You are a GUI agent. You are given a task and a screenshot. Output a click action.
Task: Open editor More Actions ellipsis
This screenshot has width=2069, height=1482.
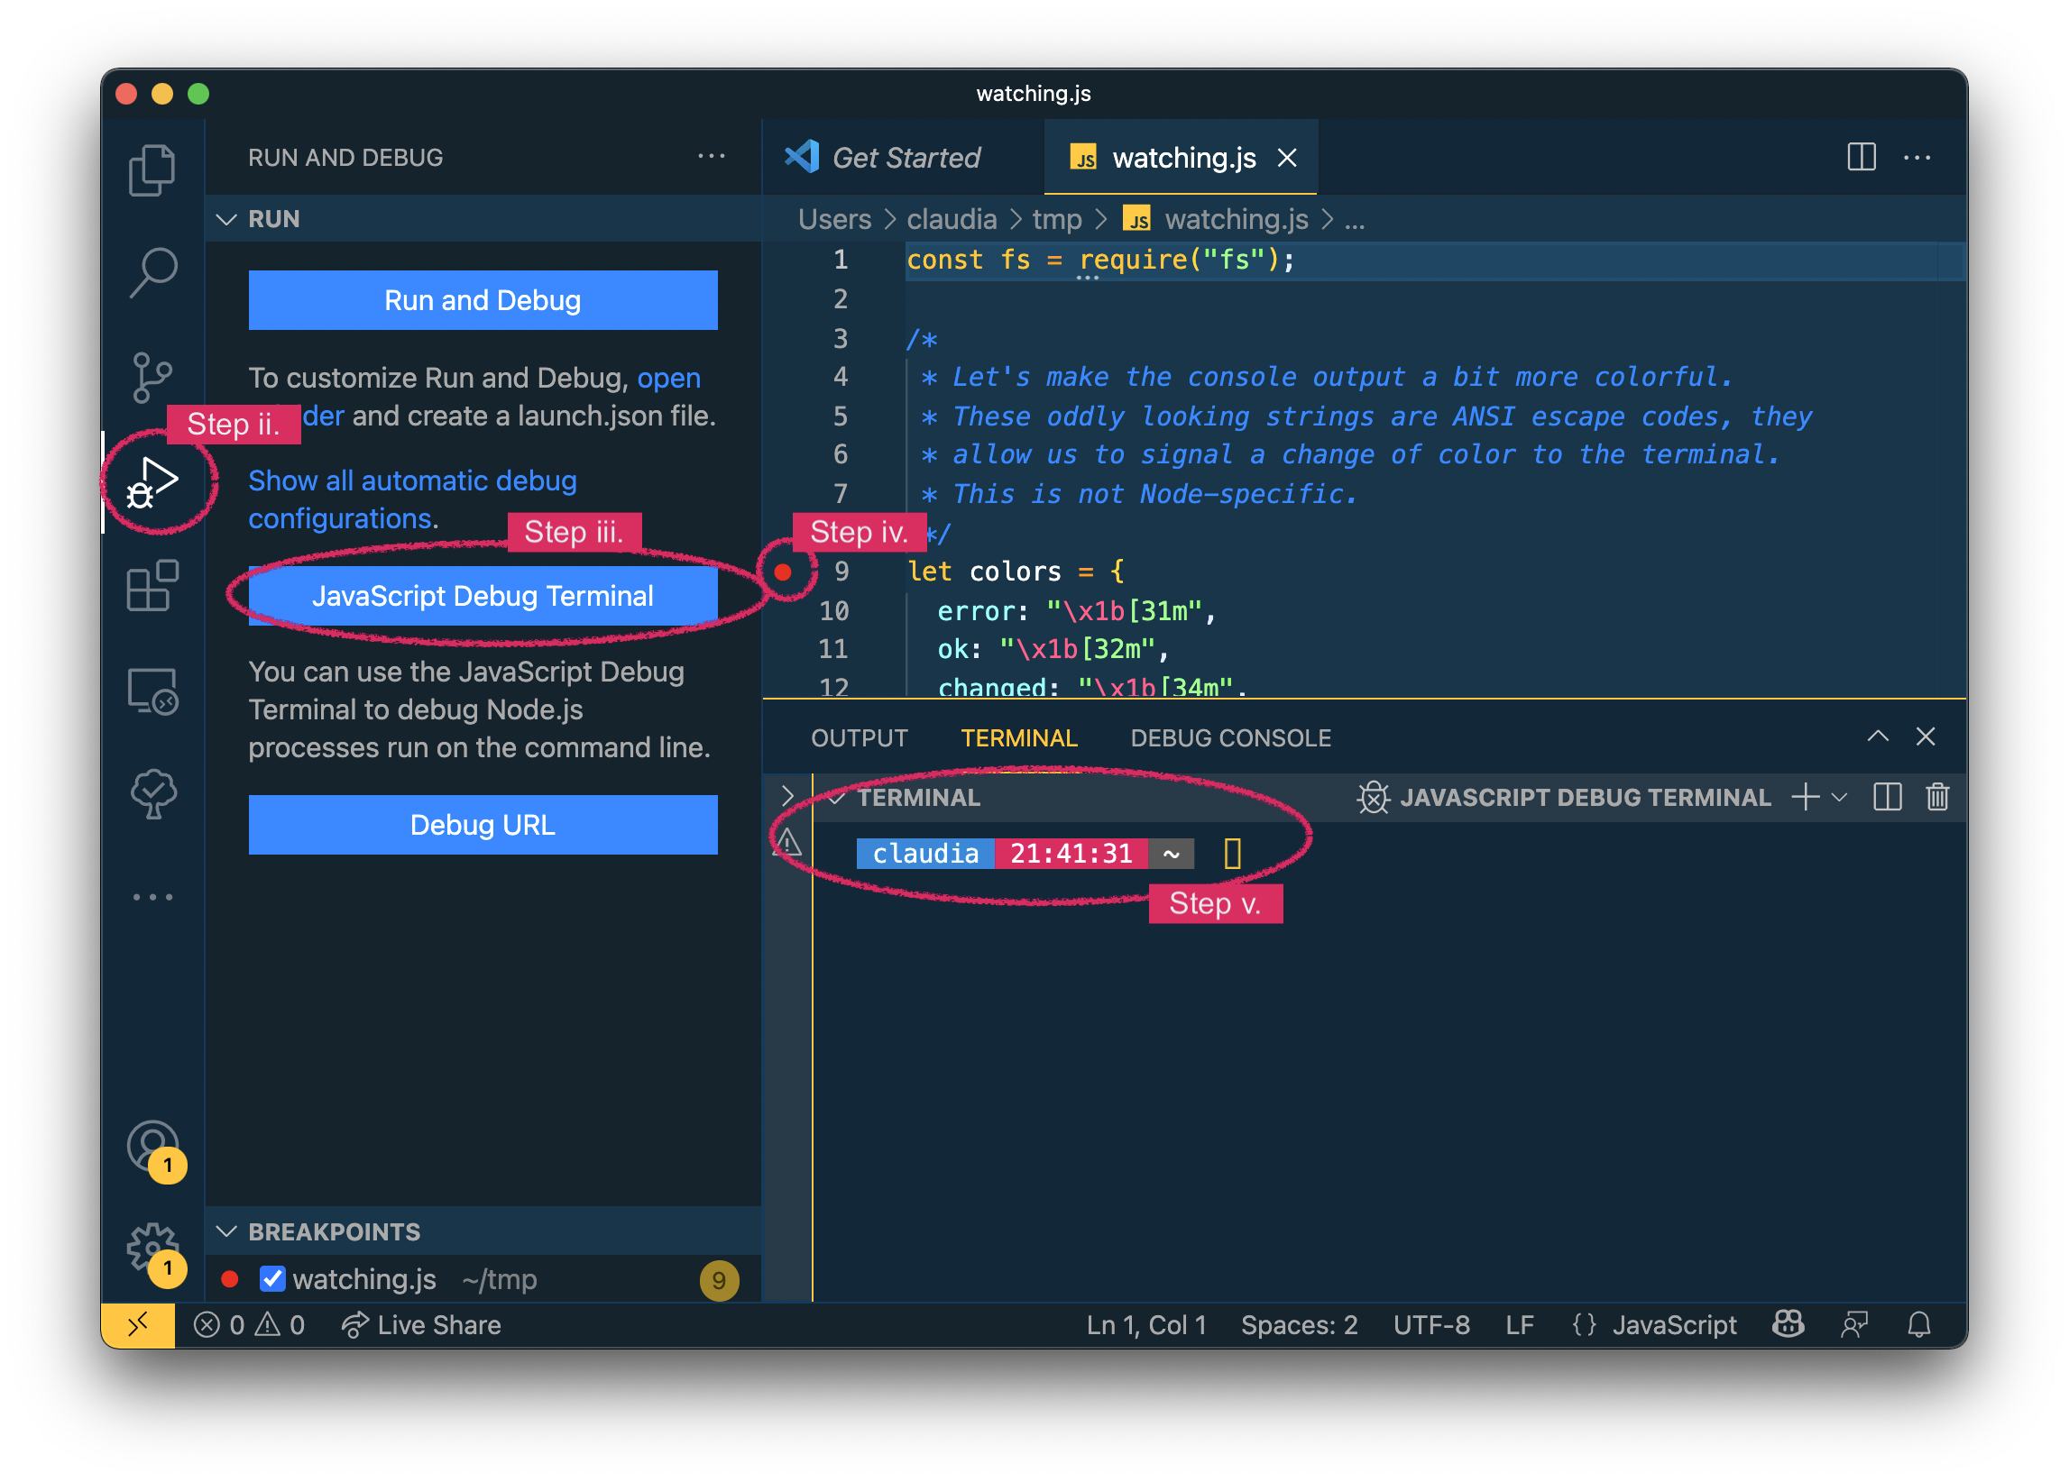point(1917,157)
